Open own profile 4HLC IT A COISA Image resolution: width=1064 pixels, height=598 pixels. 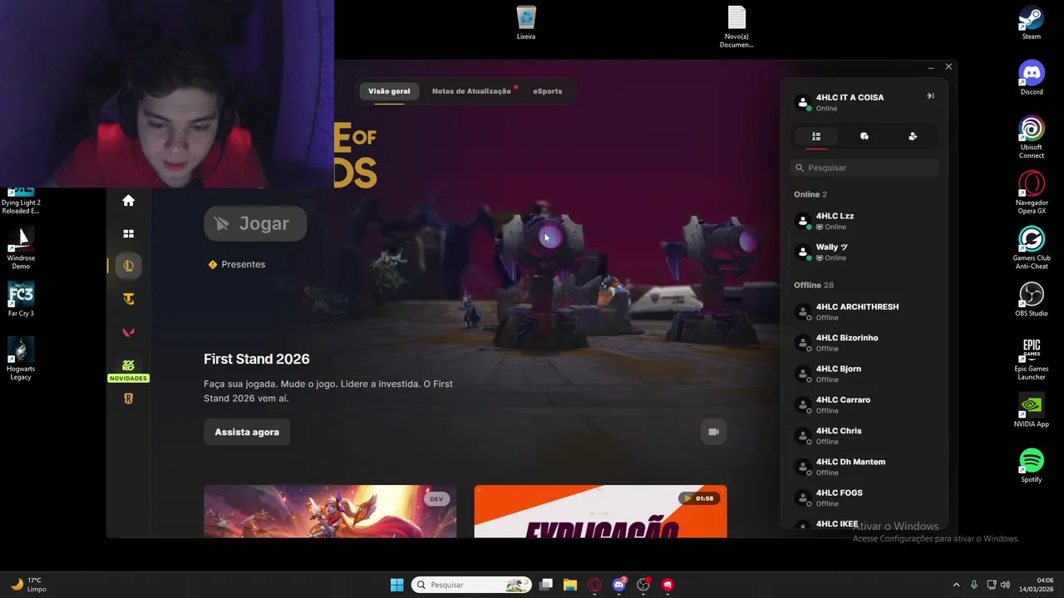(x=850, y=102)
